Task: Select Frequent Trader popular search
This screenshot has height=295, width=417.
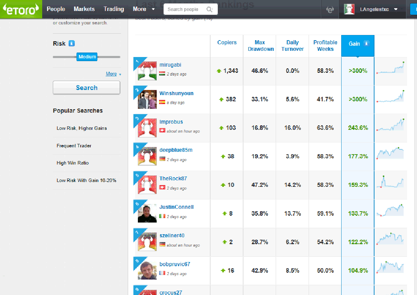Action: (74, 146)
